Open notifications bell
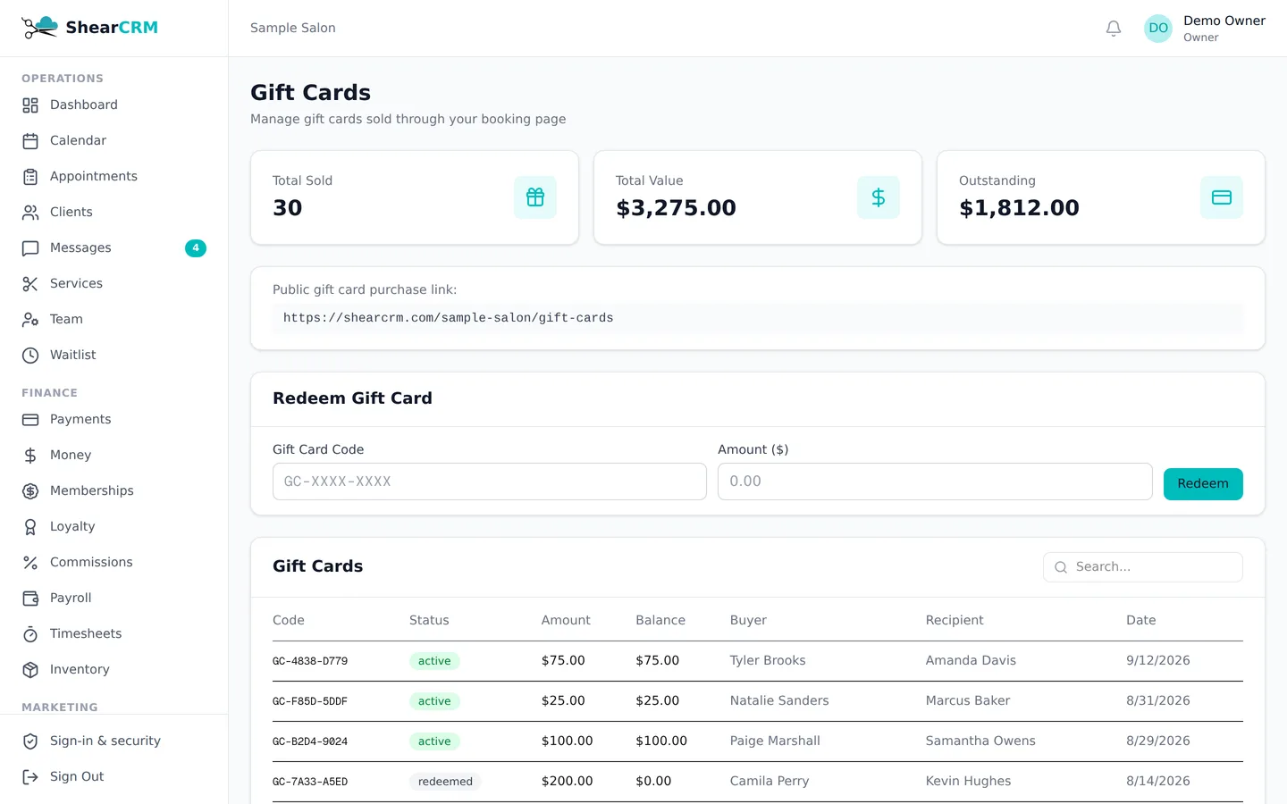1287x804 pixels. (1114, 29)
